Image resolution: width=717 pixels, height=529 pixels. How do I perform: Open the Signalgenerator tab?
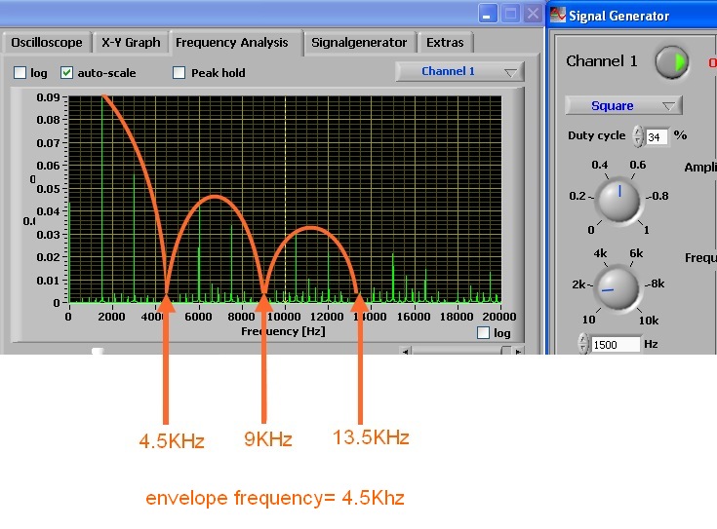click(x=359, y=43)
